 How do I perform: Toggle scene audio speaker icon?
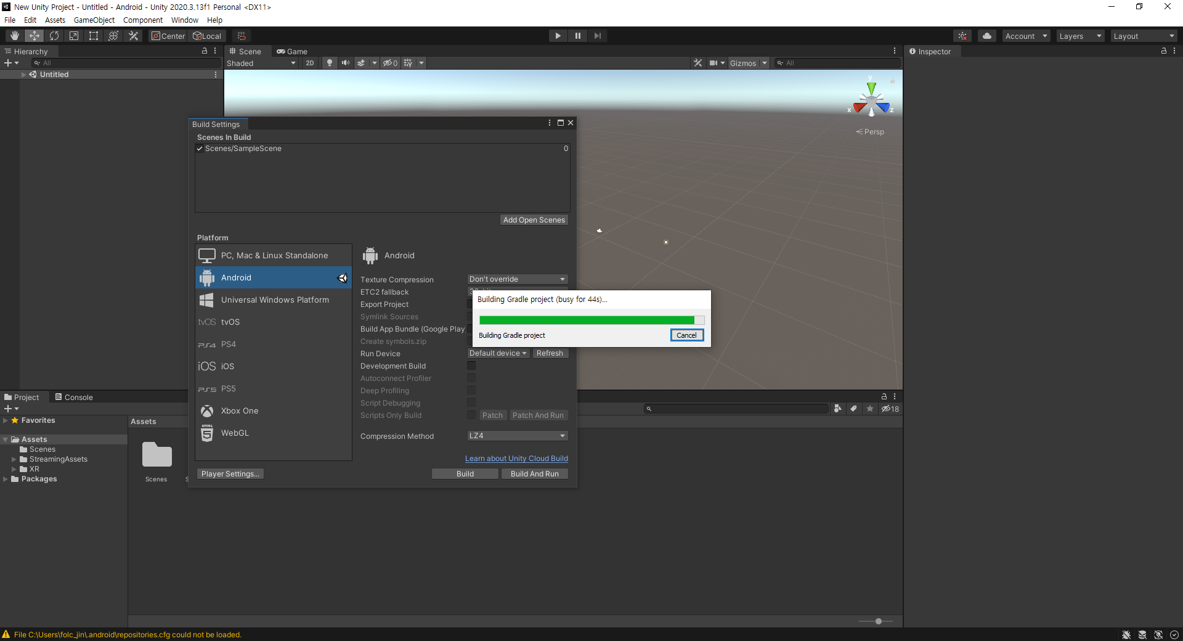coord(345,63)
